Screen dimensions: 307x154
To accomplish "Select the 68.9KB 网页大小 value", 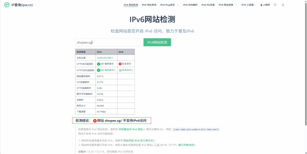I will coord(100,106).
